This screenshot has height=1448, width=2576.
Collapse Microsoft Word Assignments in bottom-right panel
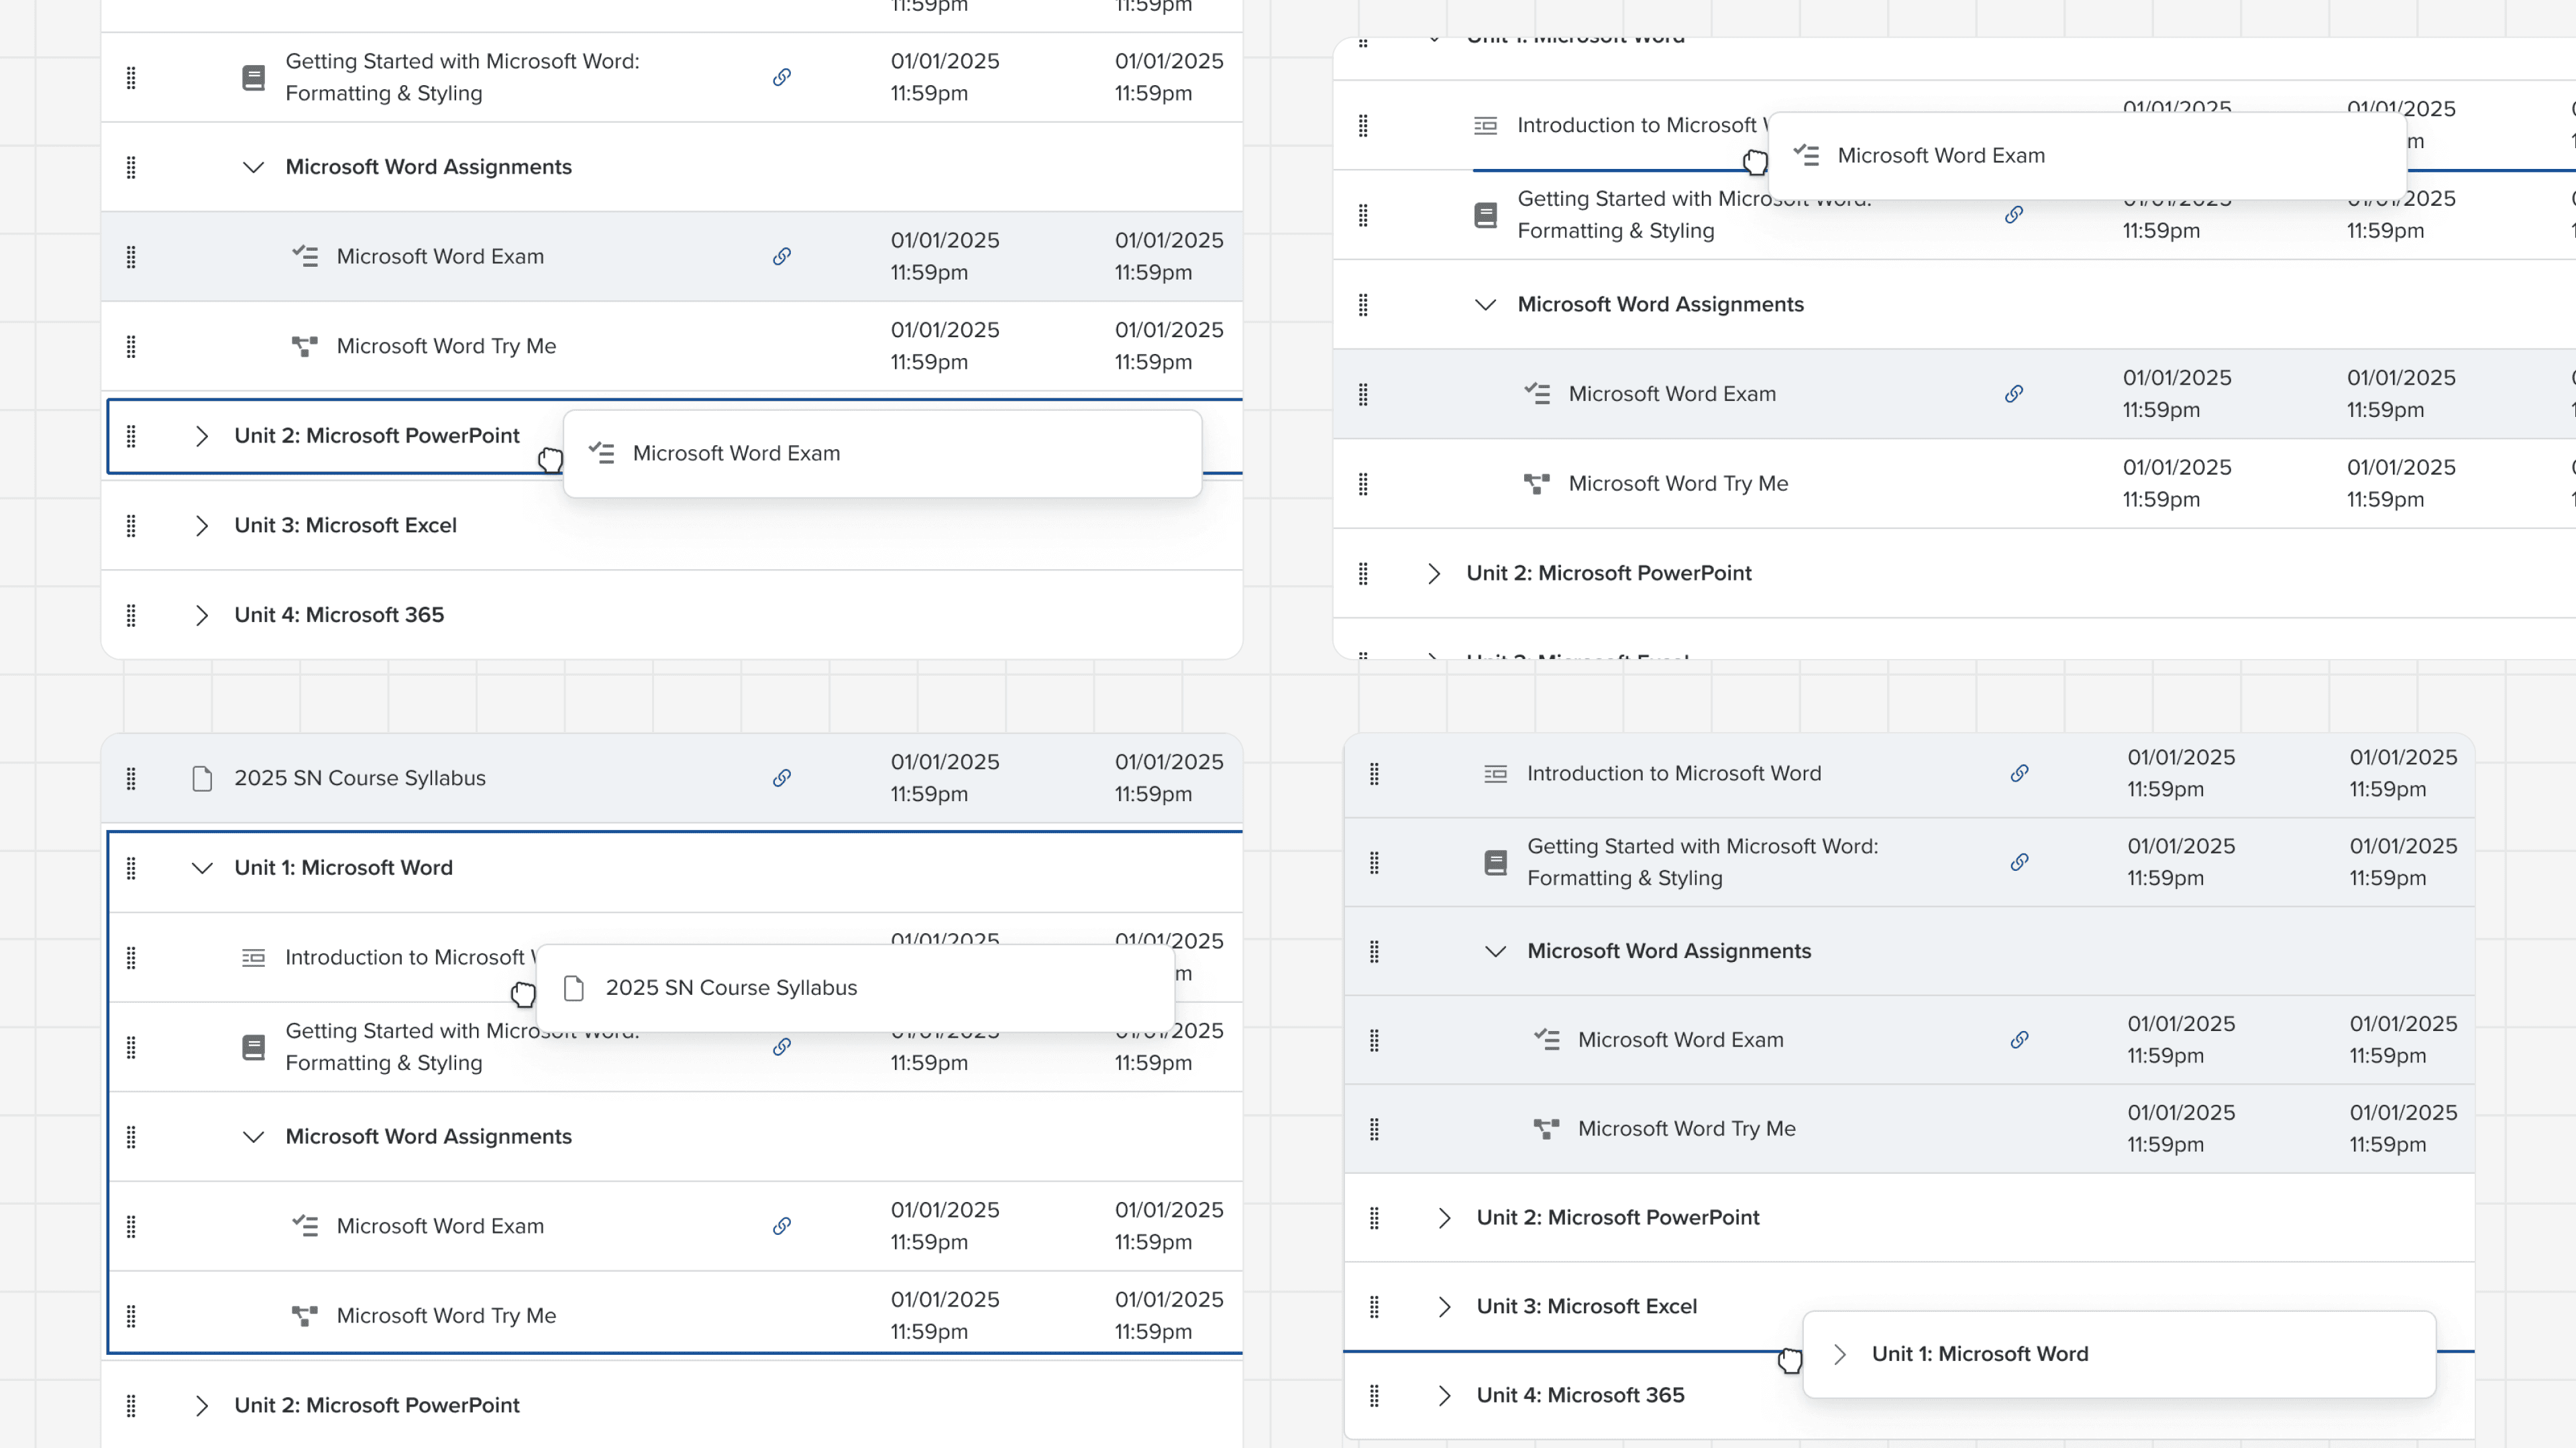[x=1495, y=951]
